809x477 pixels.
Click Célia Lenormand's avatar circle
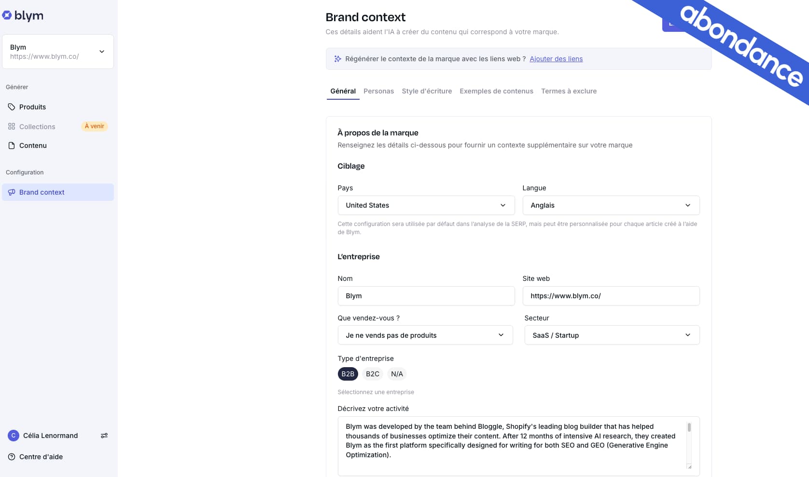[13, 435]
